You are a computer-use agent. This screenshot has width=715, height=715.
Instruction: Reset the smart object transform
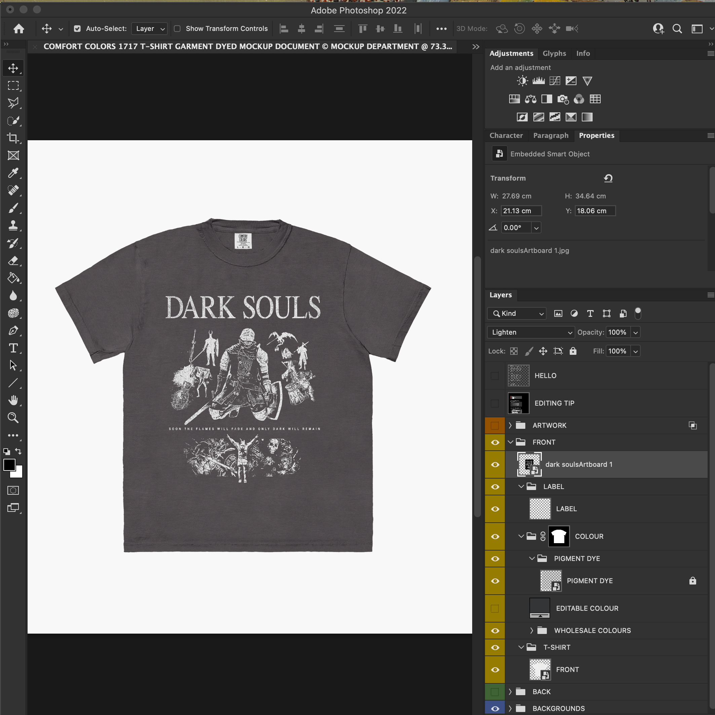[x=608, y=178]
